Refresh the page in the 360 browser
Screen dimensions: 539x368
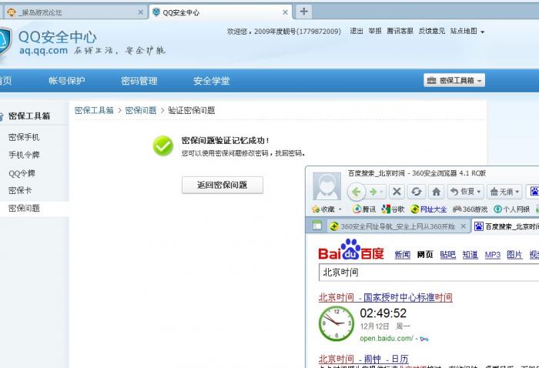417,192
